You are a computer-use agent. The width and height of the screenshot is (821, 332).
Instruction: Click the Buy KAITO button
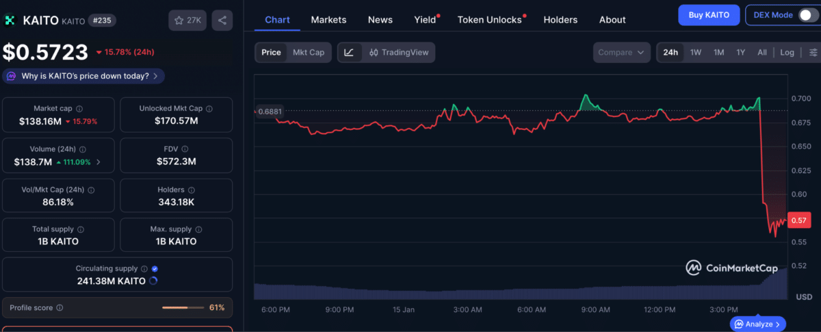[709, 14]
